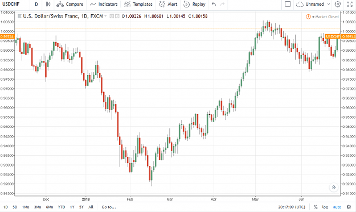Click the first small square legend icon
Screen dimensions: 356x212
tap(112, 16)
